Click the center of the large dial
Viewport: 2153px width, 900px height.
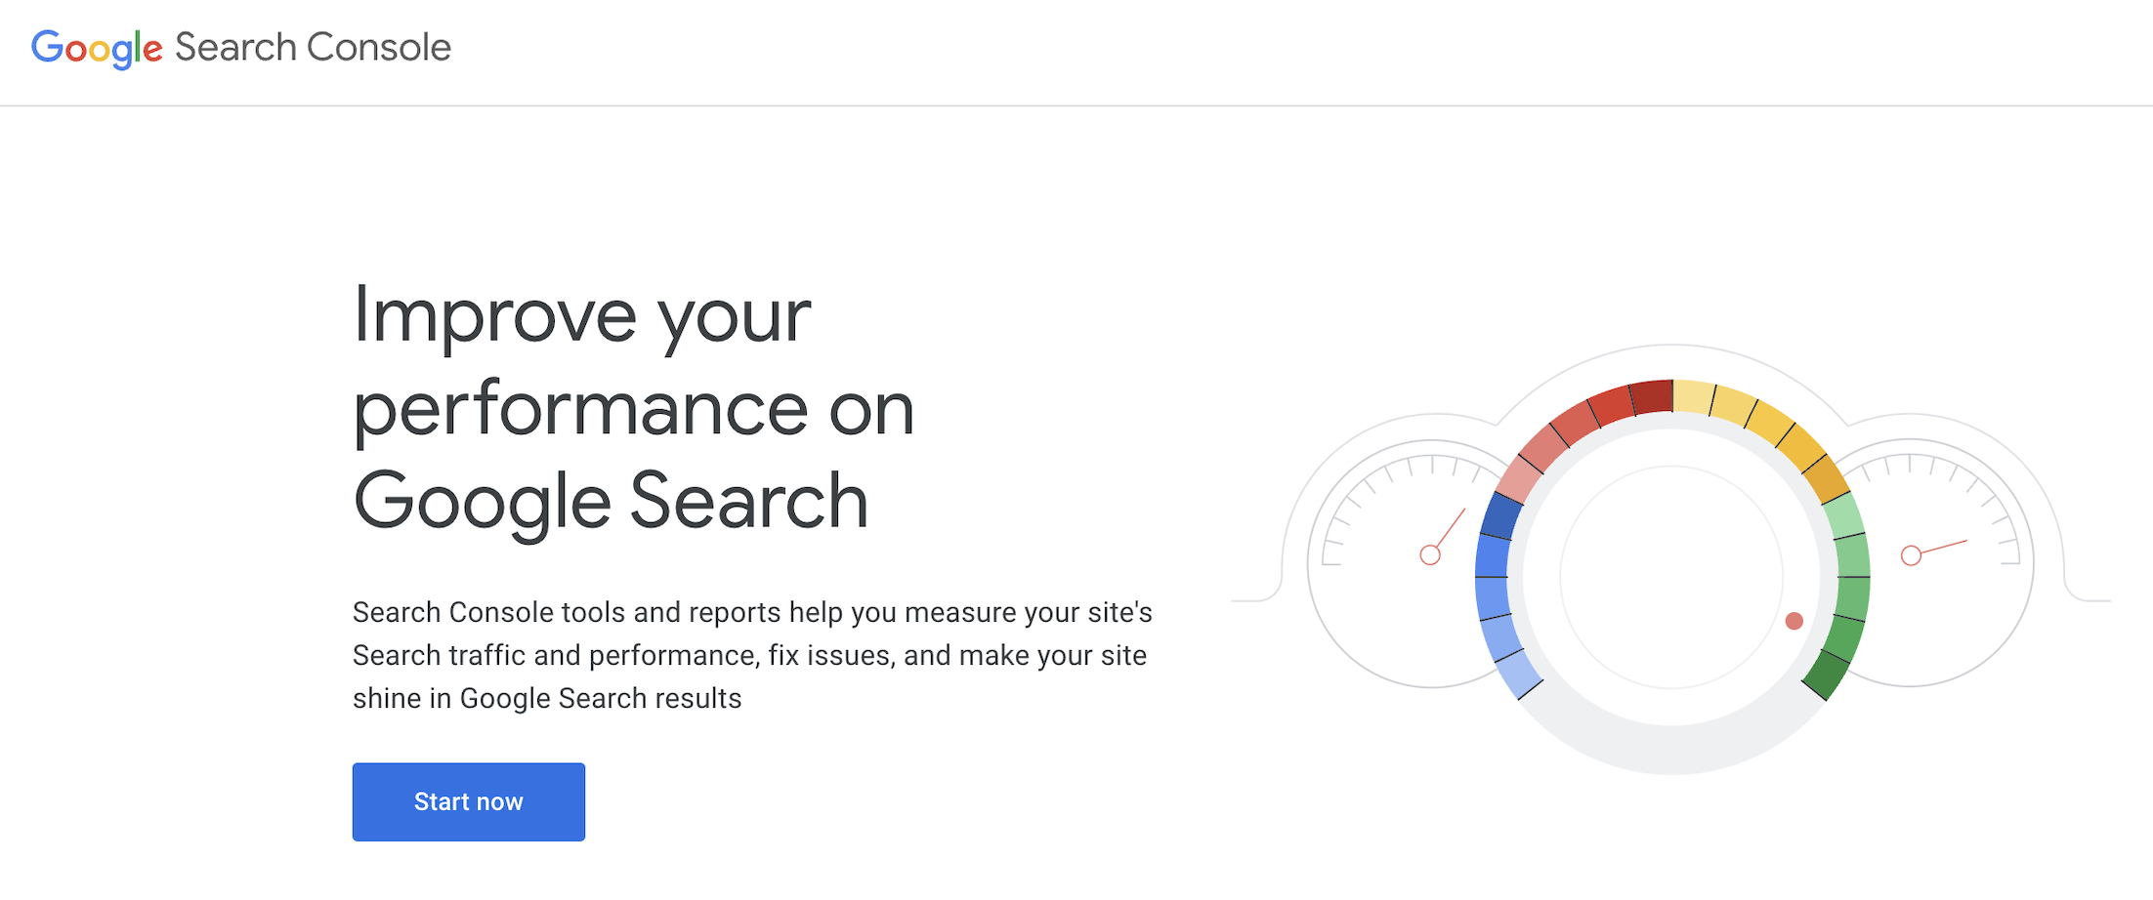pyautogui.click(x=1671, y=577)
